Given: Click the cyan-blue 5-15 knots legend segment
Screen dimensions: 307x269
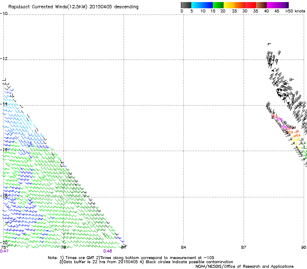Looking at the screenshot, I should click(x=202, y=5).
